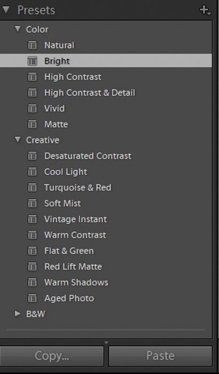The height and width of the screenshot is (374, 219).
Task: Click the plus icon to create preset
Action: tap(205, 10)
